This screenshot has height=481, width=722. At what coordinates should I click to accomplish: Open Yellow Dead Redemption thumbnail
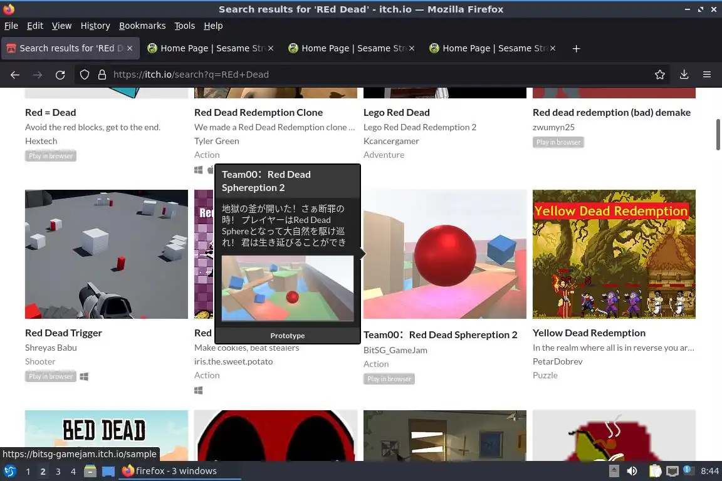(614, 254)
